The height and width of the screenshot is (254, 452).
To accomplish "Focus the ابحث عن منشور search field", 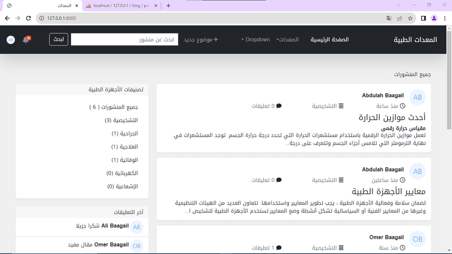I will pos(124,39).
